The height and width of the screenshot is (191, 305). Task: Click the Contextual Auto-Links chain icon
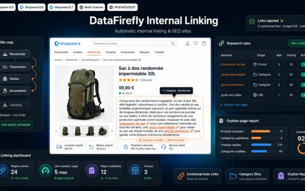(181, 176)
